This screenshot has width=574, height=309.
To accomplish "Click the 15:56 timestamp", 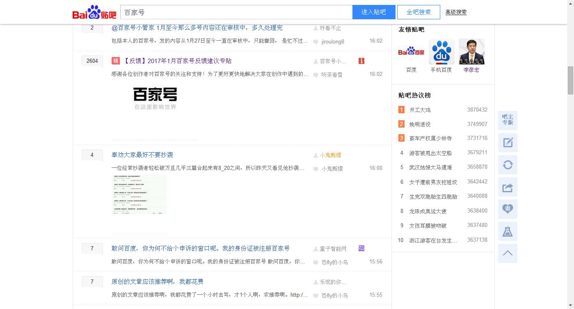I will tap(376, 261).
